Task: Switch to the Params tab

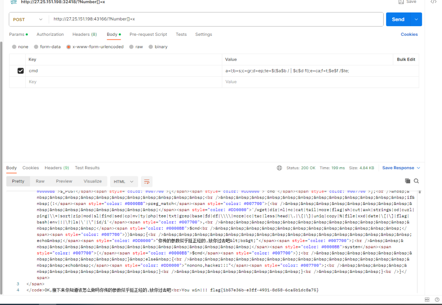Action: coord(19,34)
